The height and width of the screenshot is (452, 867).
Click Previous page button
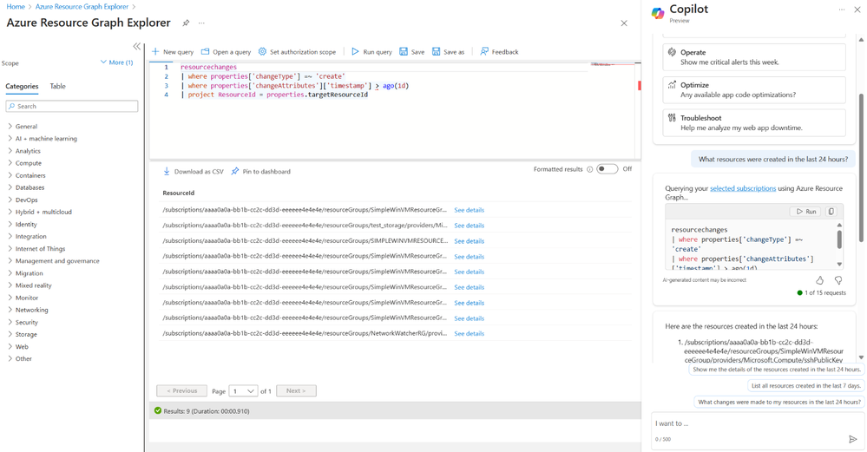pyautogui.click(x=181, y=390)
